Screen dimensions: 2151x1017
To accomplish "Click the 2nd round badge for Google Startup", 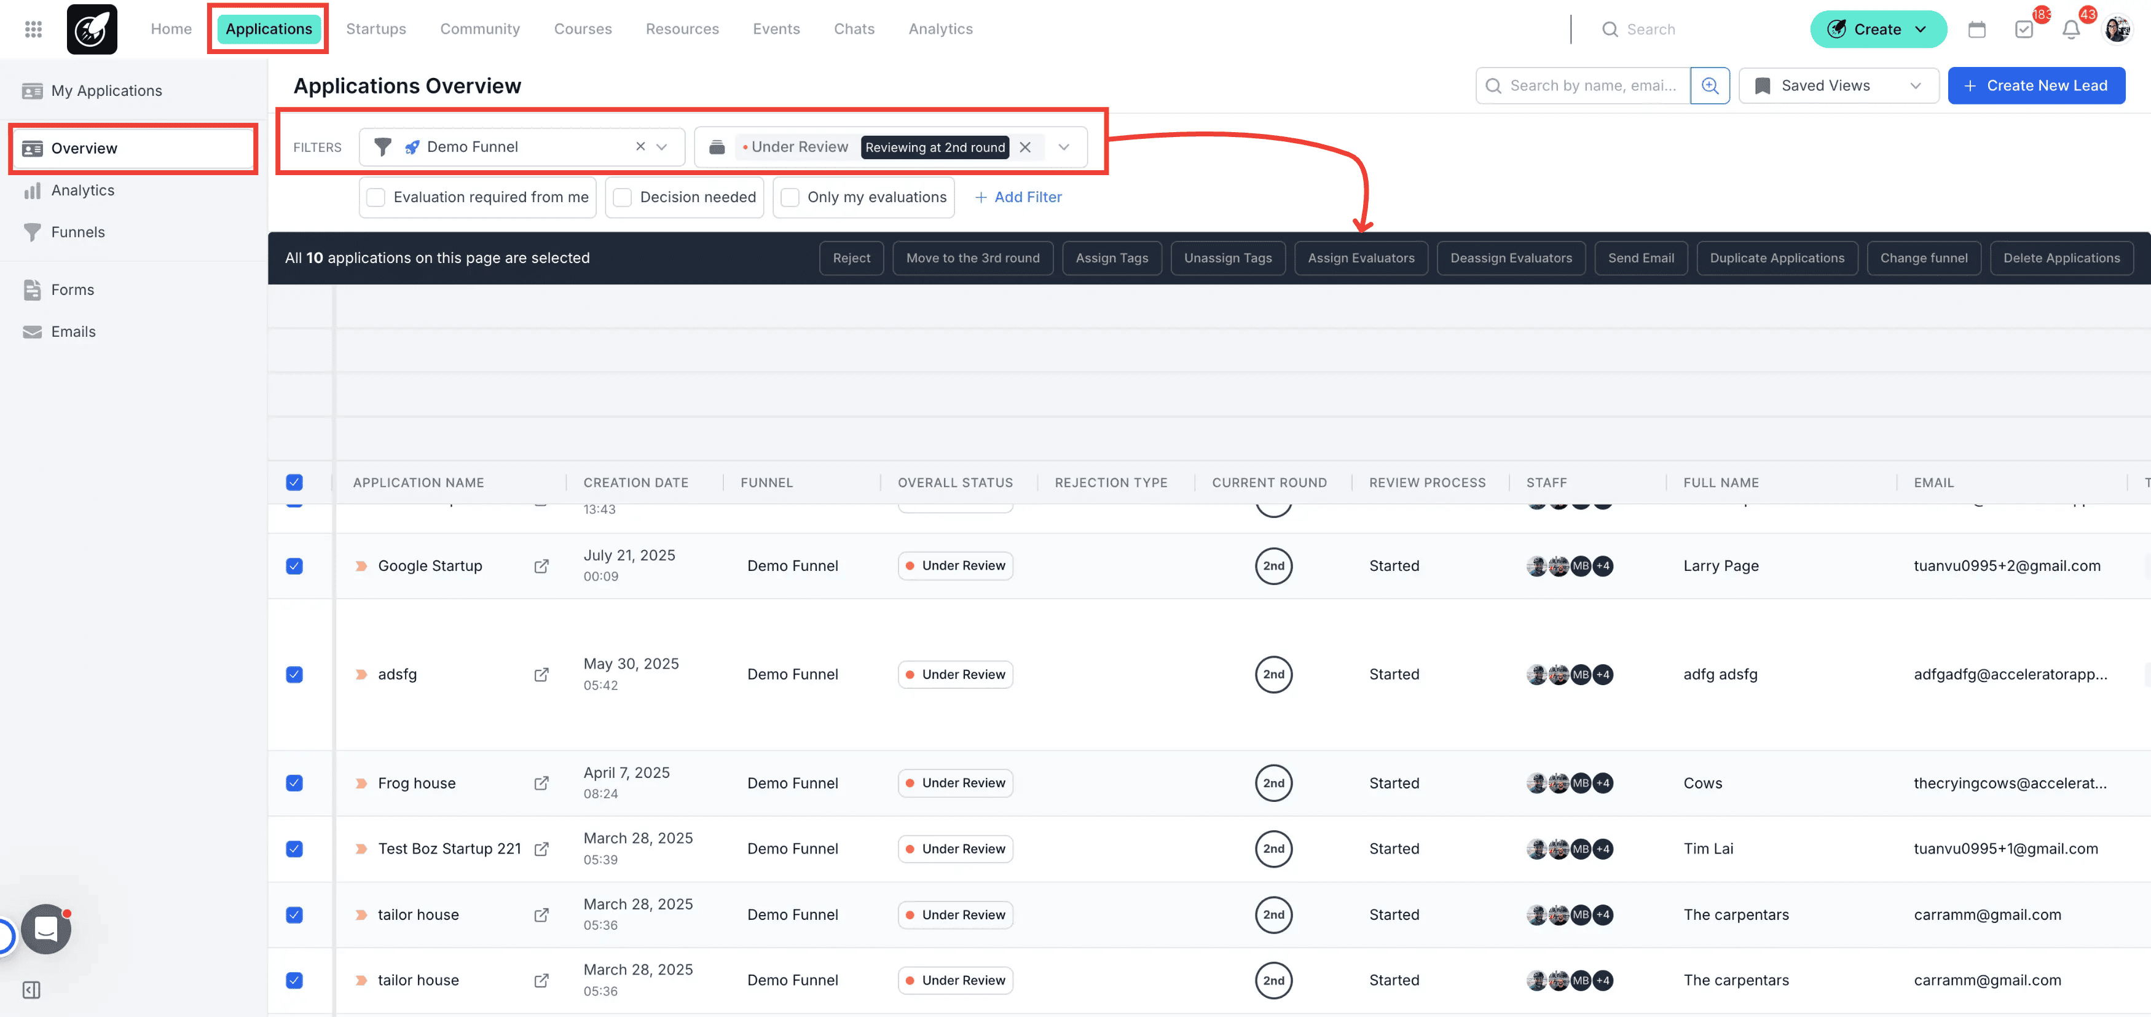I will 1273,566.
